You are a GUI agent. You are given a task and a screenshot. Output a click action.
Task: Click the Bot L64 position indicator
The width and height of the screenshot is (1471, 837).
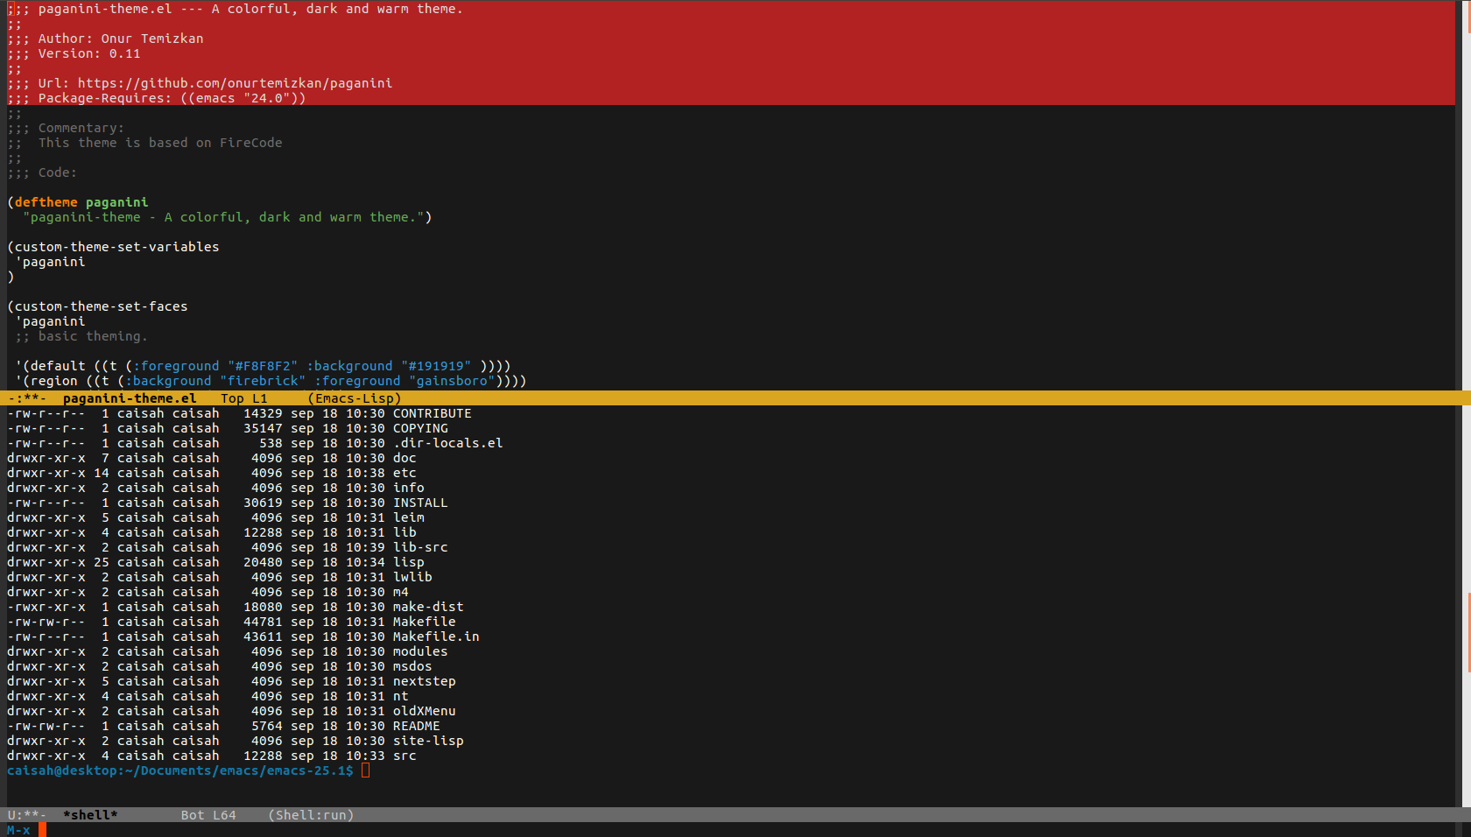pos(208,815)
